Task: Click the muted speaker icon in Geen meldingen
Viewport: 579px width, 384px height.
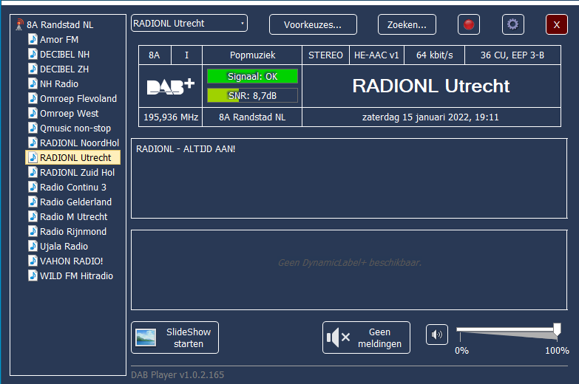Action: tap(338, 337)
